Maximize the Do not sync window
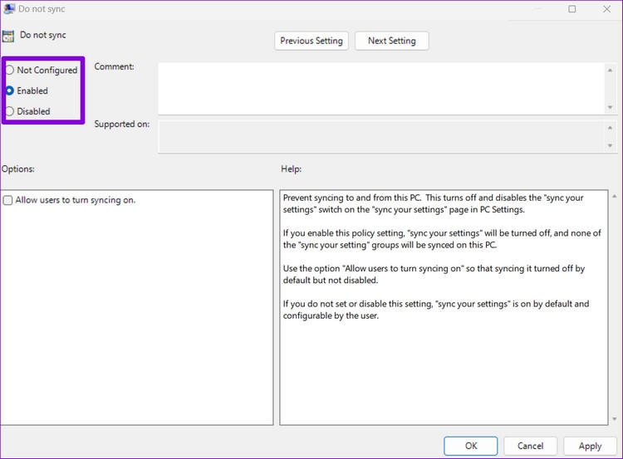This screenshot has height=459, width=623. [x=572, y=9]
